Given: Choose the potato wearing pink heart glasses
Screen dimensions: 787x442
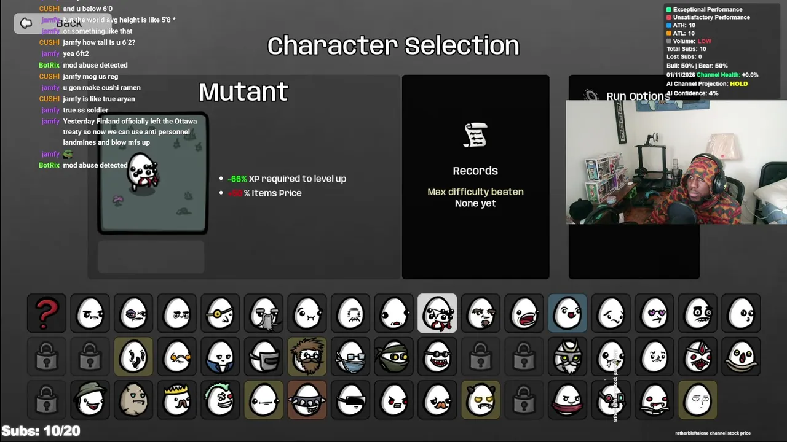Looking at the screenshot, I should [x=654, y=313].
